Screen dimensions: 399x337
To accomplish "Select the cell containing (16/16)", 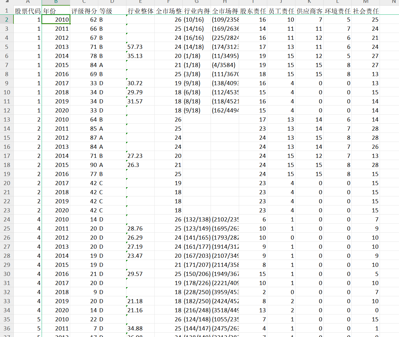I will [x=197, y=38].
